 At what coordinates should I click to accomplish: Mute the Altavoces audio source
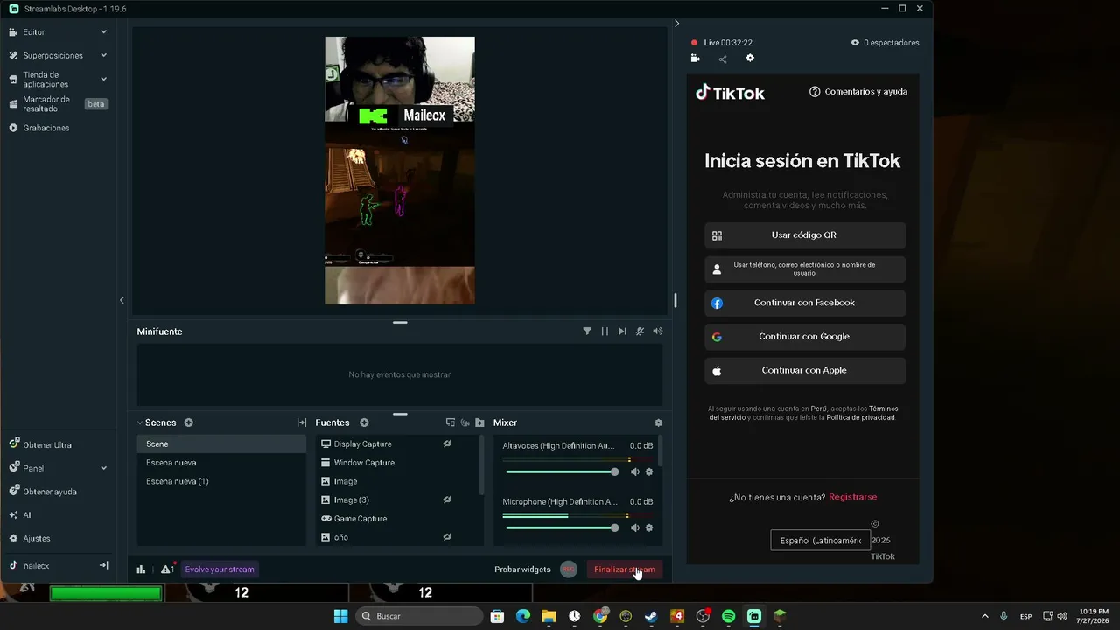click(x=635, y=472)
